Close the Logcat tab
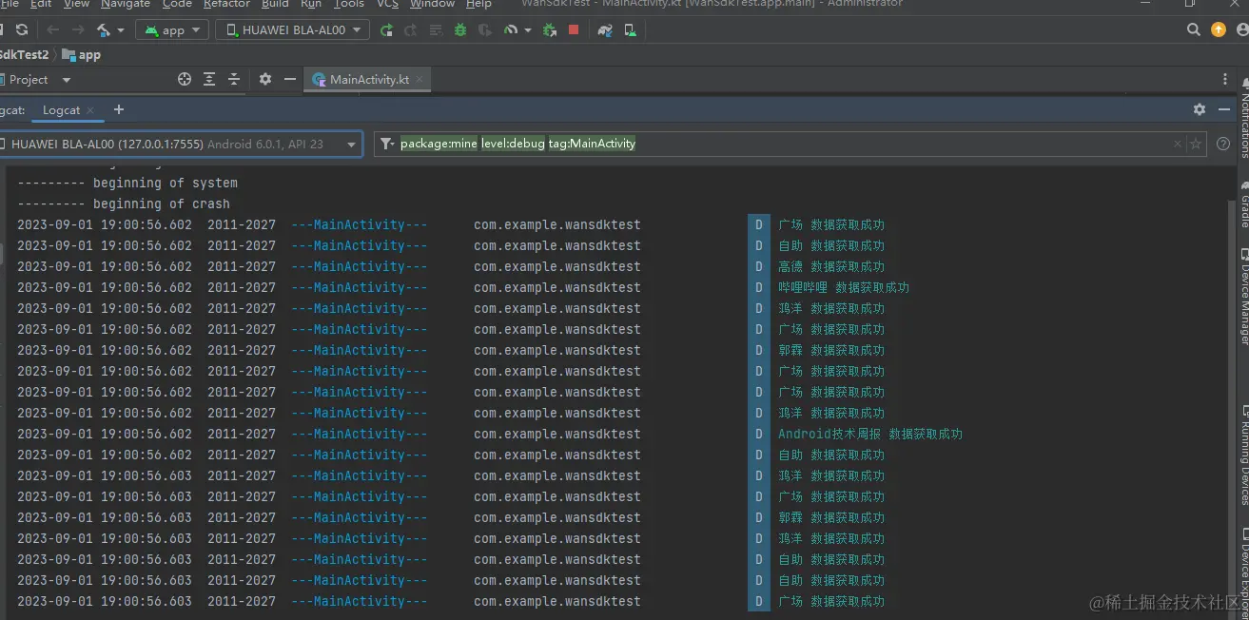Image resolution: width=1249 pixels, height=620 pixels. (x=91, y=110)
